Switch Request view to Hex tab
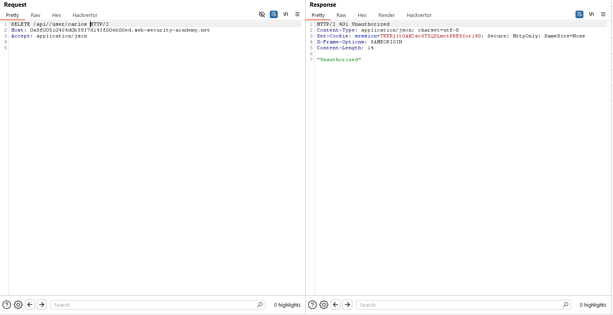Viewport: 613px width, 315px height. (56, 15)
